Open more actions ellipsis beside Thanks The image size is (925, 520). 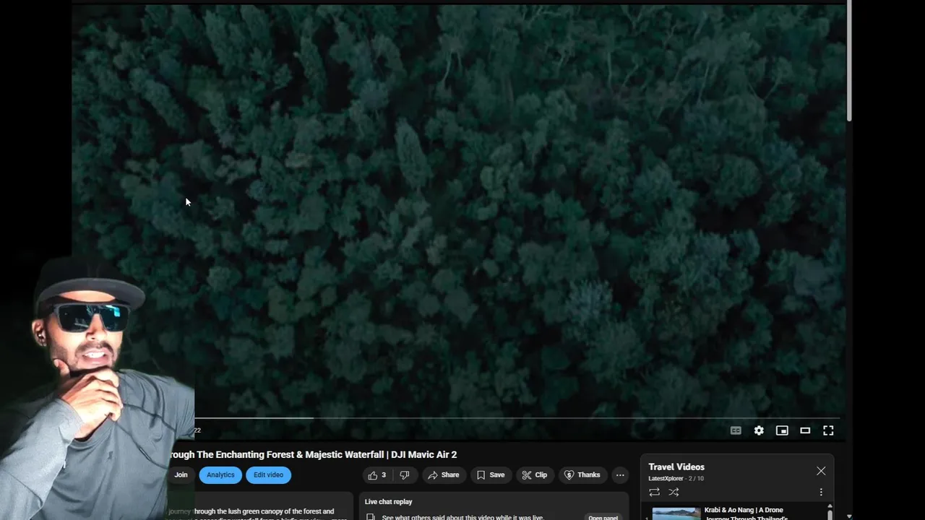[x=620, y=475]
